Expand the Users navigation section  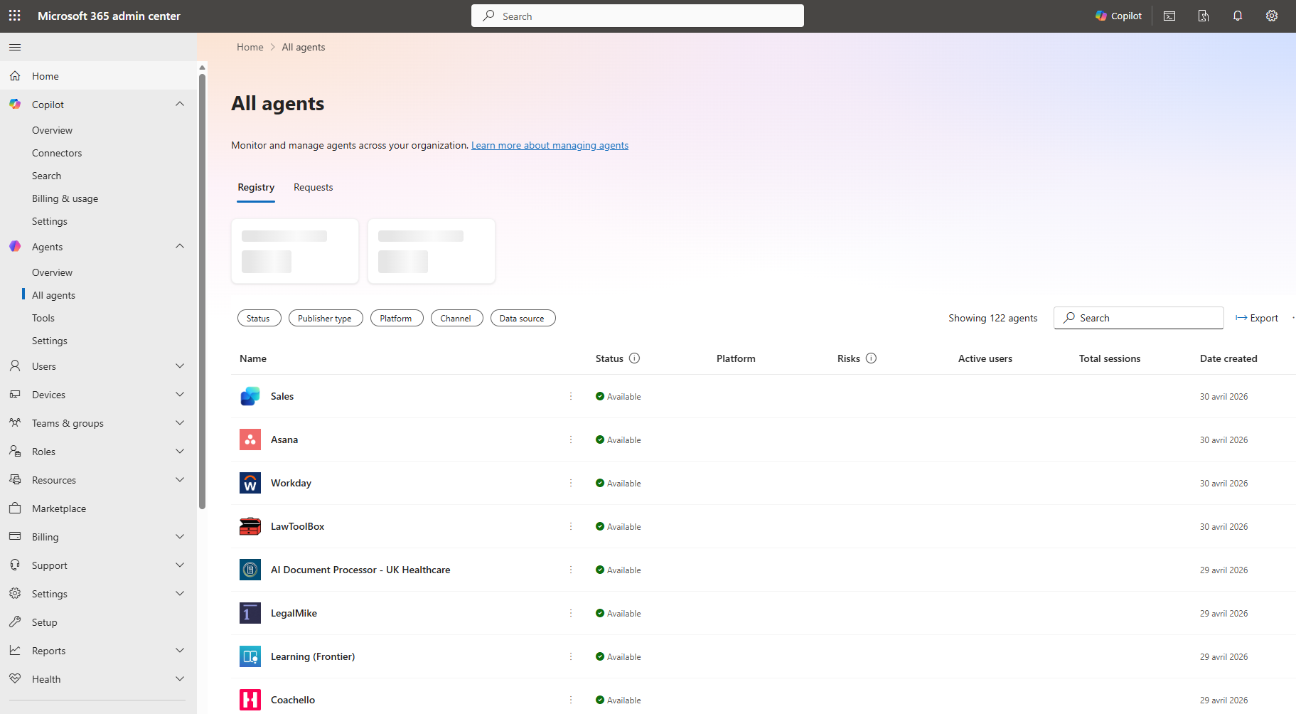pos(180,366)
